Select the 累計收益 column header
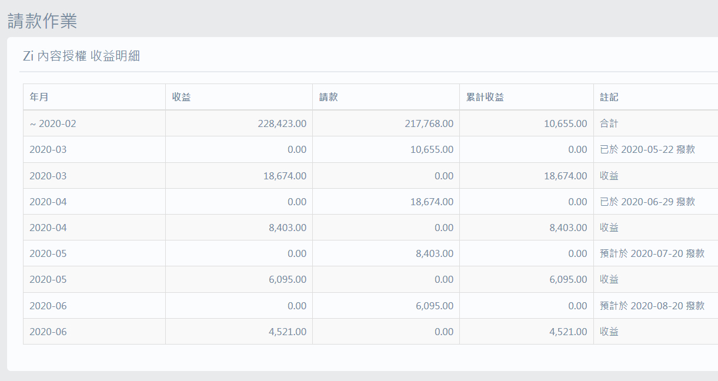 coord(485,97)
